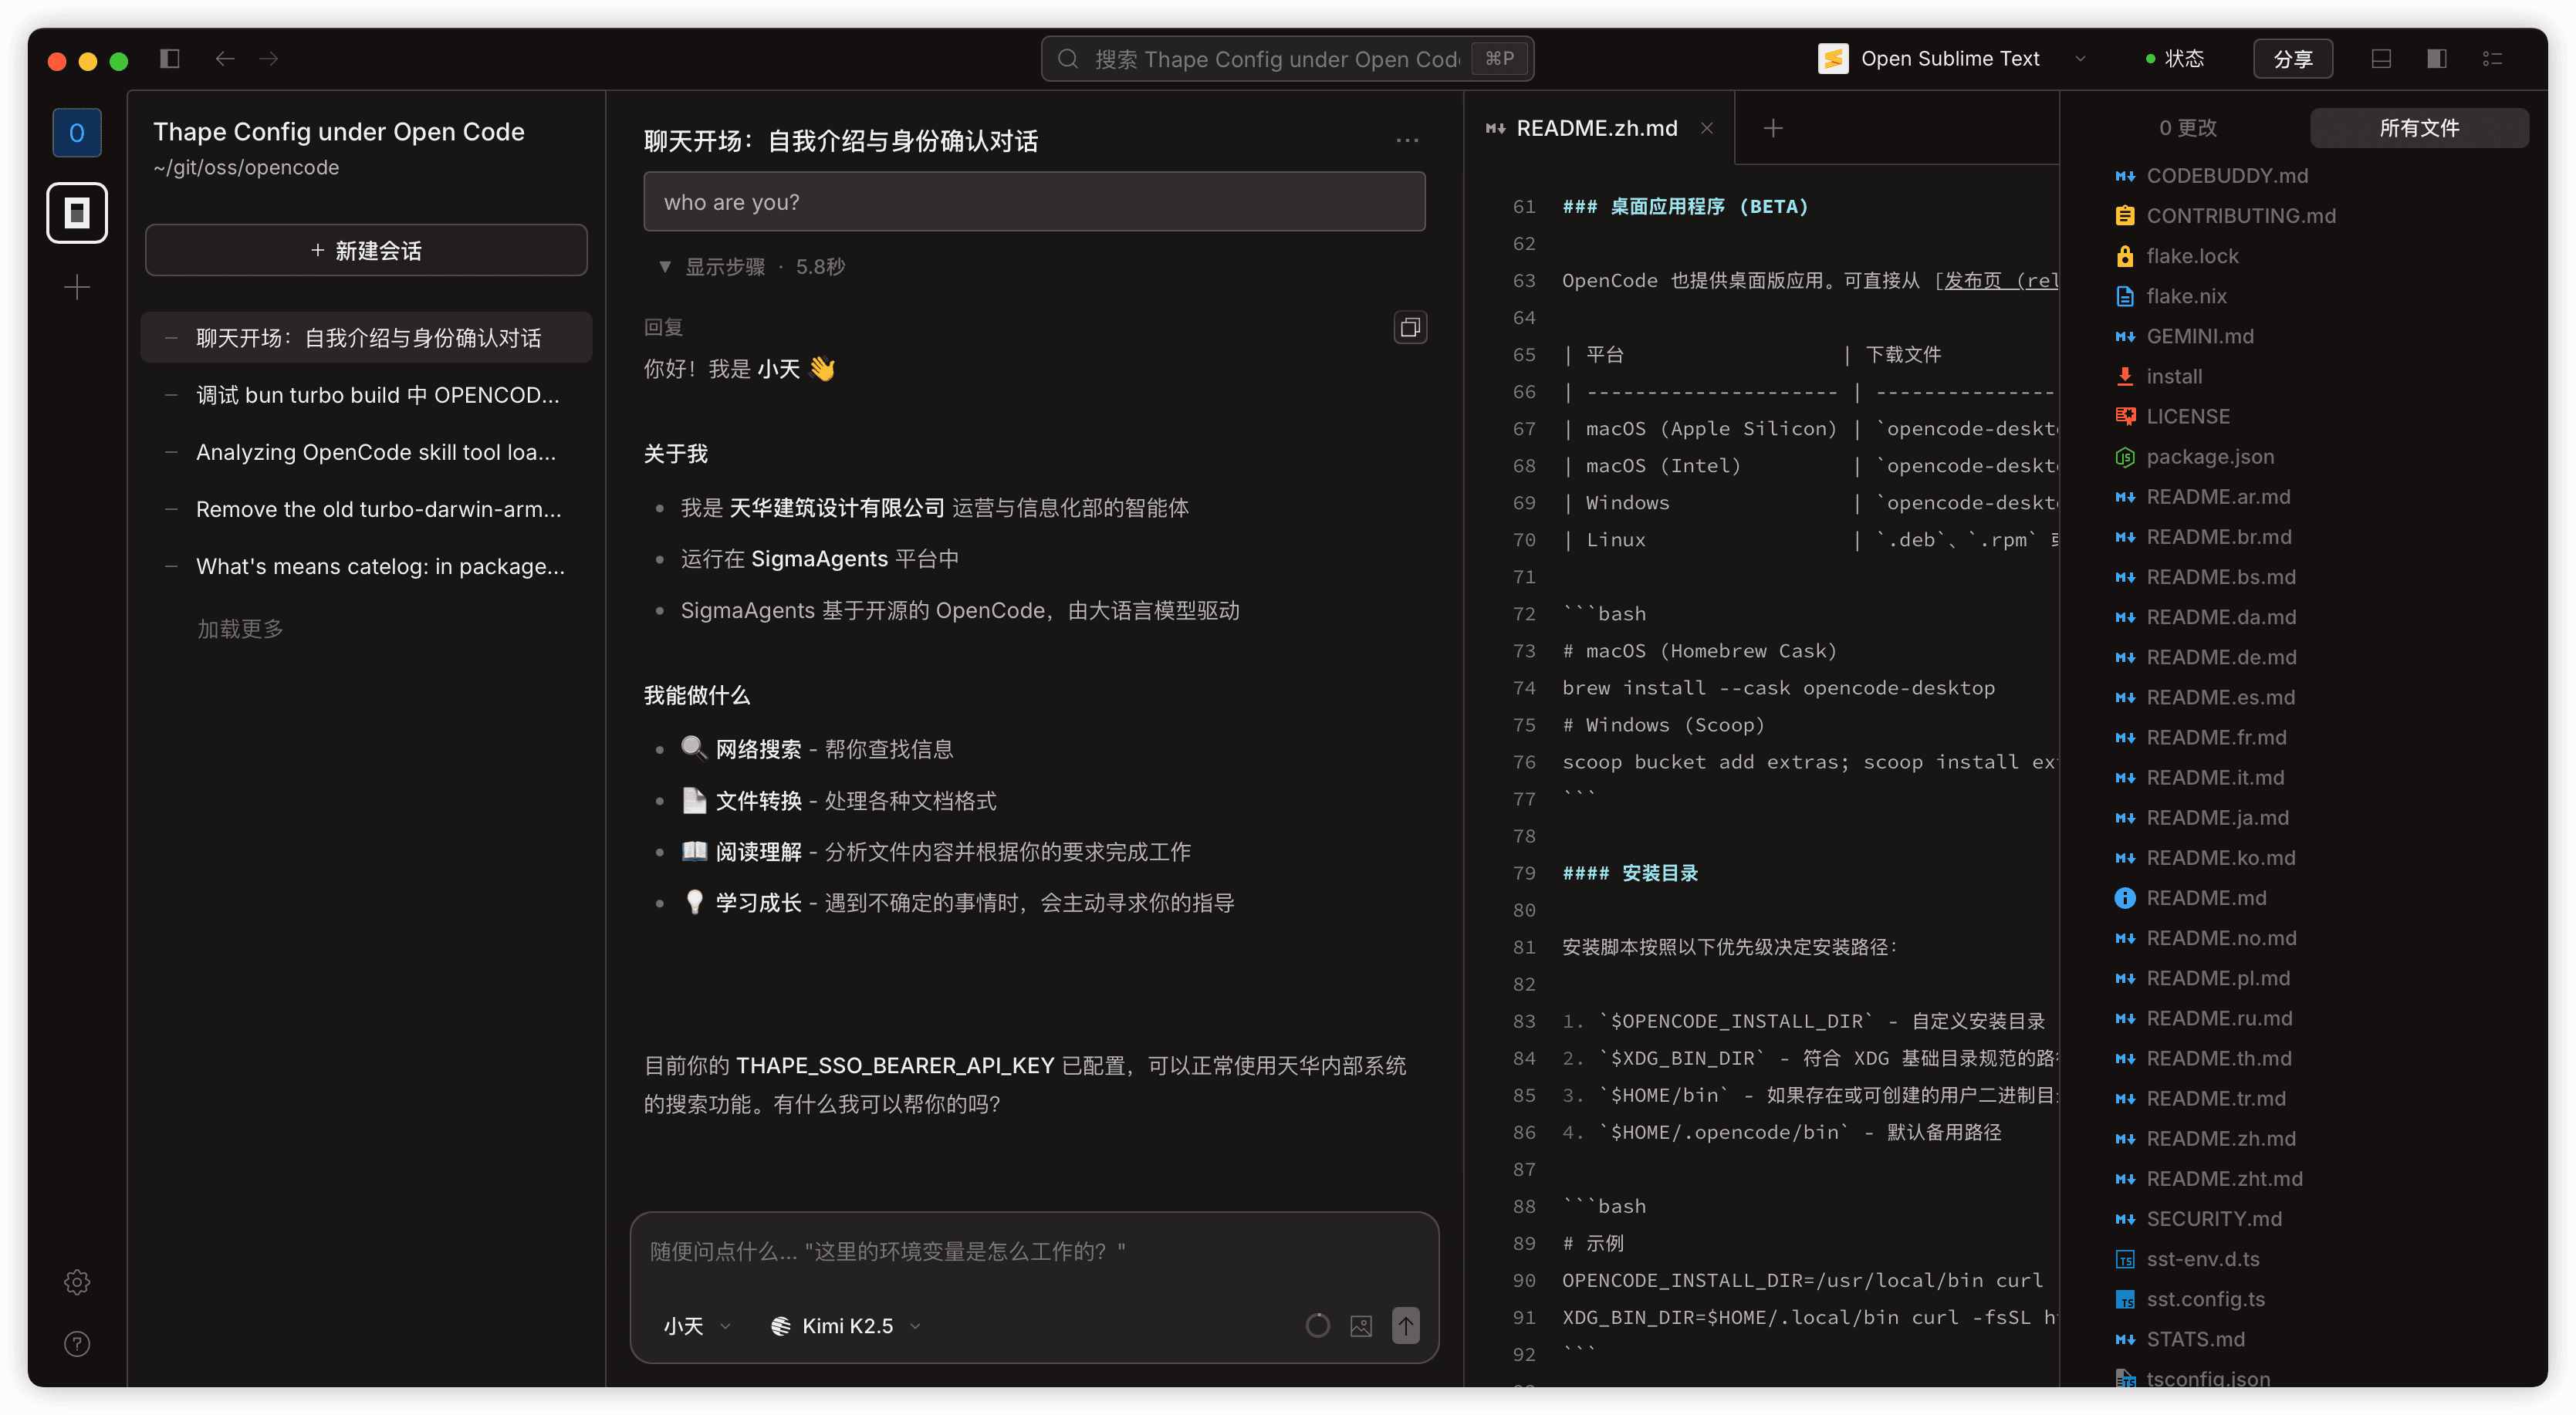Viewport: 2576px width, 1415px height.
Task: Open the conversation three-dots menu
Action: click(x=1407, y=141)
